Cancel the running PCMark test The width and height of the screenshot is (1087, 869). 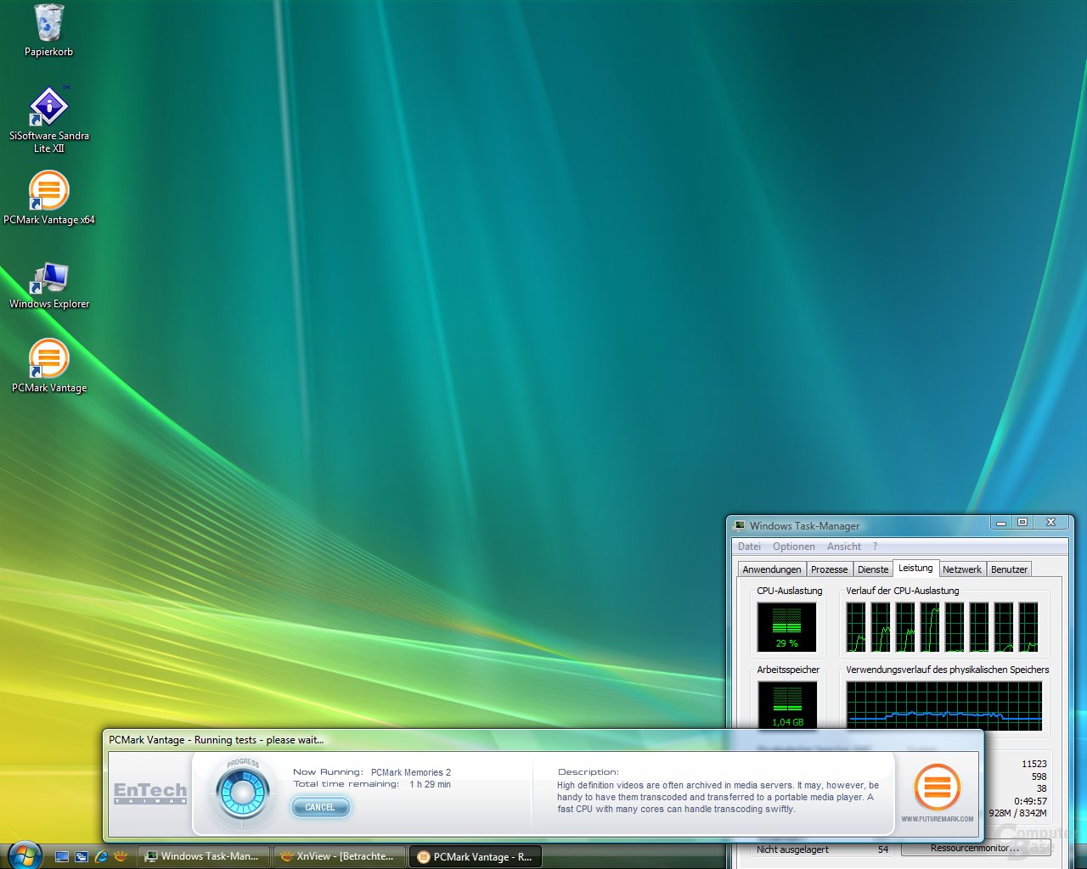pyautogui.click(x=320, y=807)
